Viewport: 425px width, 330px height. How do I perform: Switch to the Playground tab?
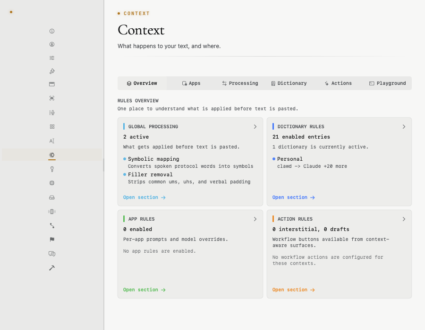(387, 83)
